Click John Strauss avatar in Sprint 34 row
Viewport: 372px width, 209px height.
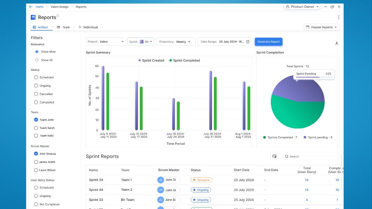[160, 180]
